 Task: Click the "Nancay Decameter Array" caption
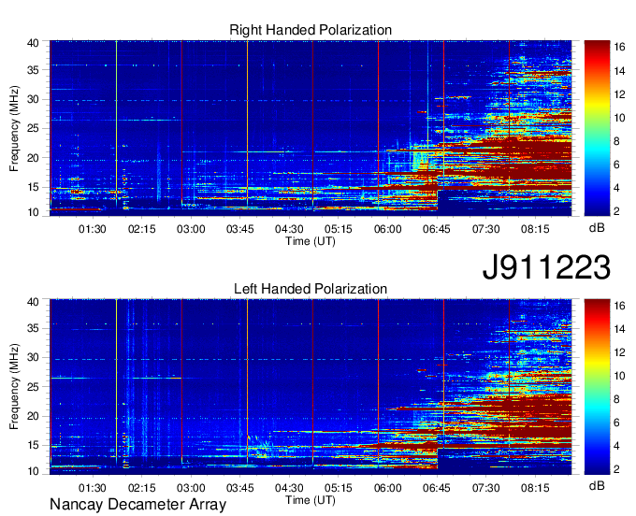pos(137,505)
